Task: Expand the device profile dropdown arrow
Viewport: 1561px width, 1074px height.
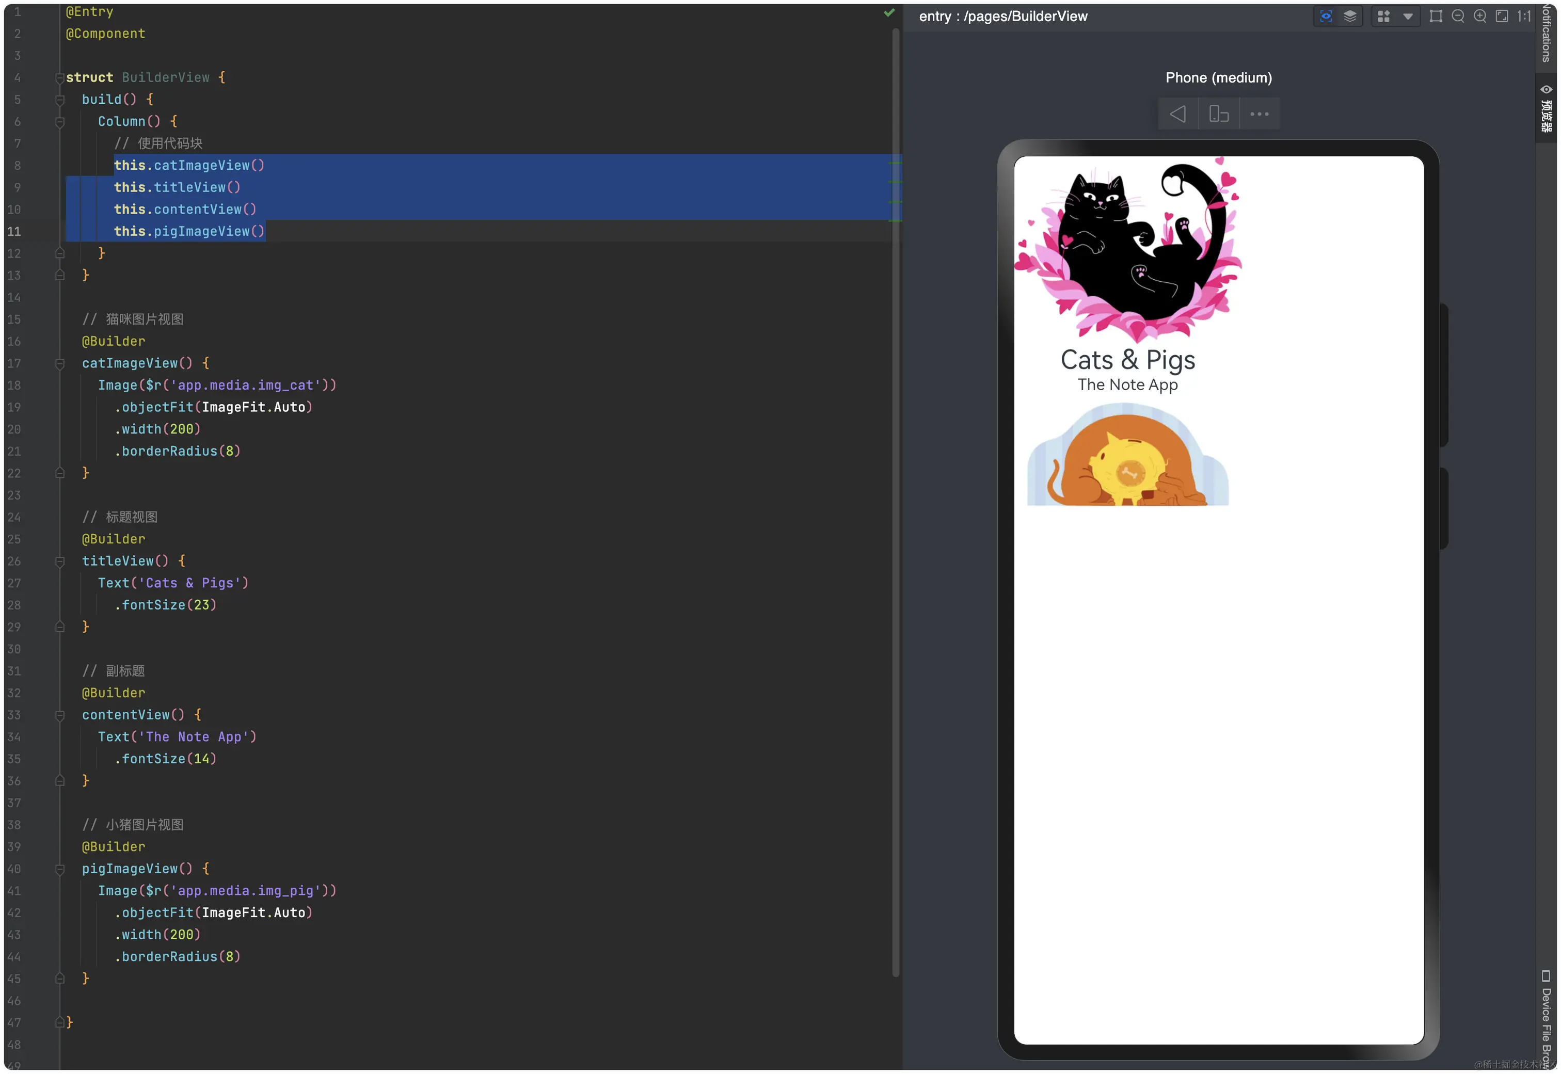Action: (1408, 17)
